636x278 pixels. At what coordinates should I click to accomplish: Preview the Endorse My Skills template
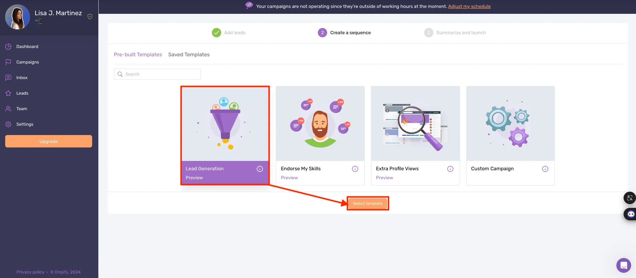click(x=290, y=178)
